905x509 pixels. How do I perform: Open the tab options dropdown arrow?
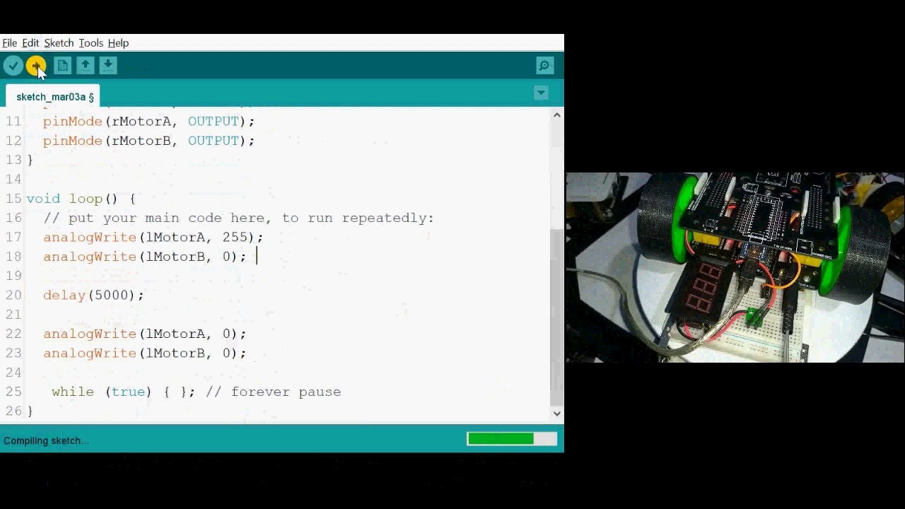pos(541,93)
